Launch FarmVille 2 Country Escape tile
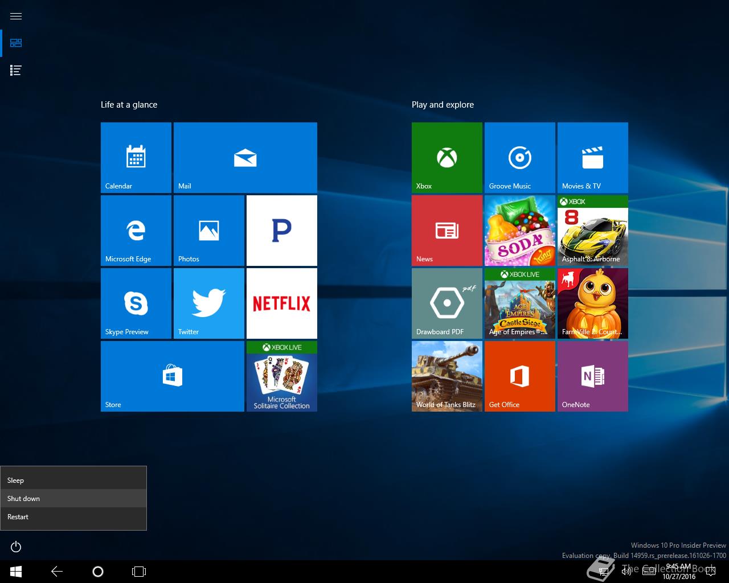Viewport: 729px width, 583px height. (593, 303)
